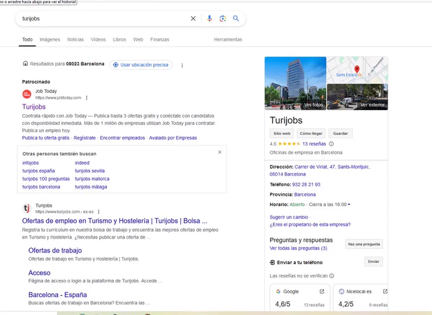Click the Sitio web button
Viewport: 432px width, 315px height.
click(x=282, y=134)
